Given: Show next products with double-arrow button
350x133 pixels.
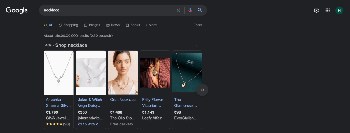Looking at the screenshot, I should point(202,90).
